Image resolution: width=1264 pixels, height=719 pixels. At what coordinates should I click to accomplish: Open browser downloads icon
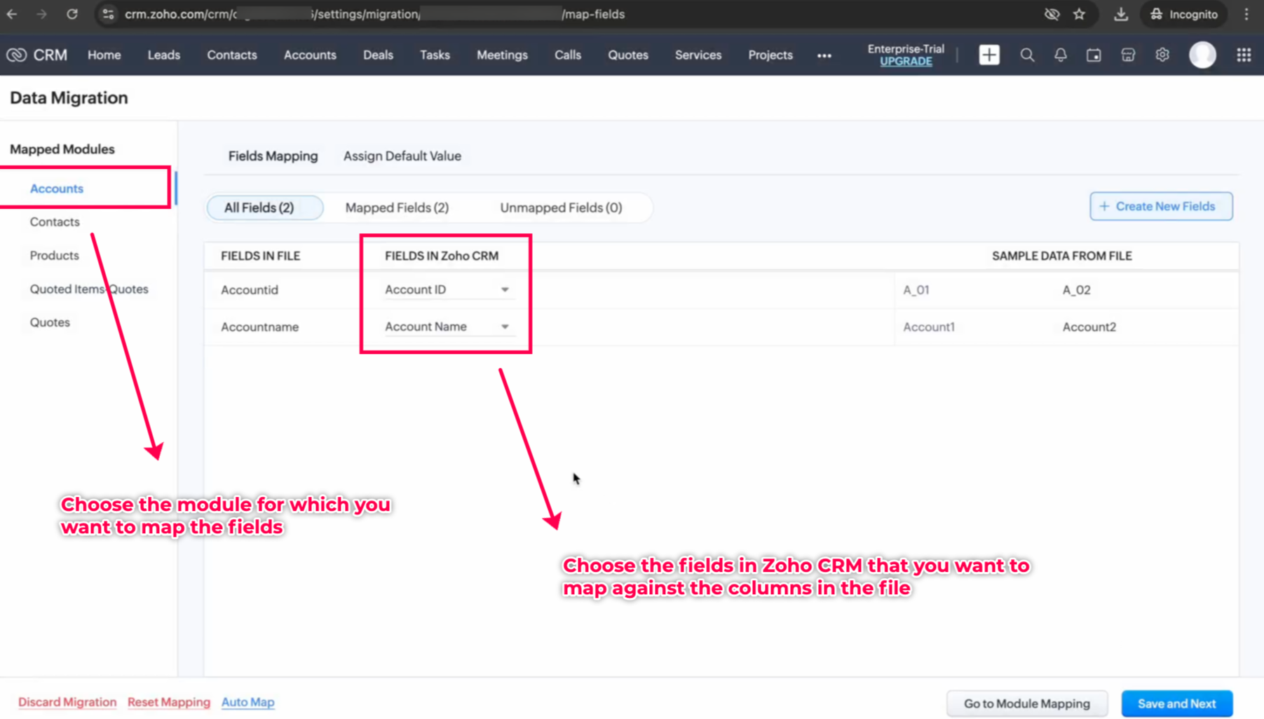tap(1121, 14)
